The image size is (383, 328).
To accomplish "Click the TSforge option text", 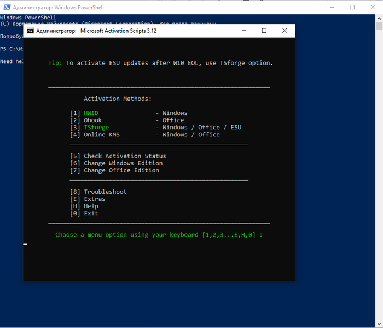I will coord(96,128).
